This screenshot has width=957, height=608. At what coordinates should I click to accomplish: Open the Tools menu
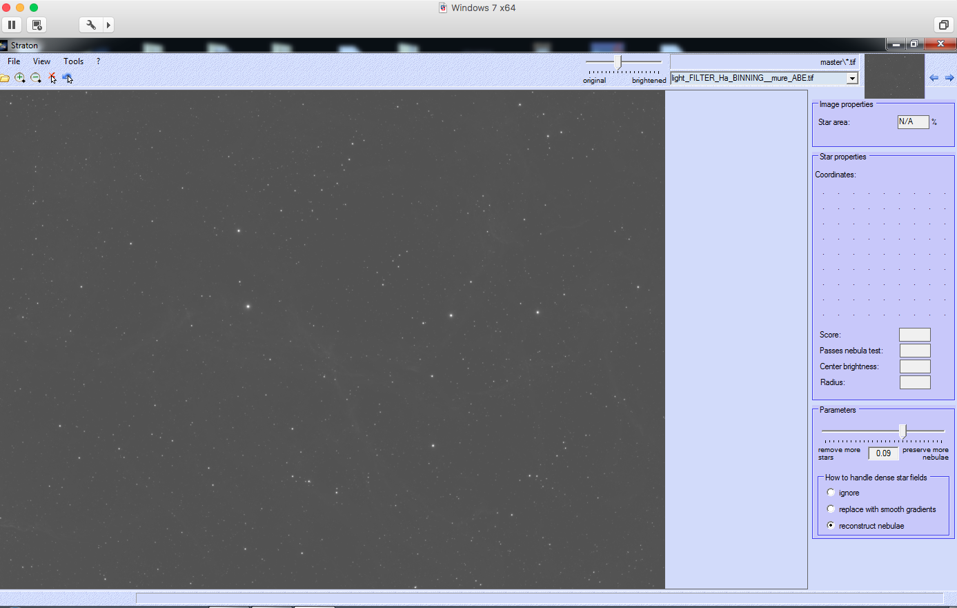(73, 61)
